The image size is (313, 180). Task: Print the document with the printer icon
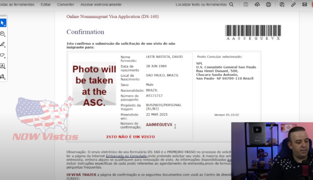(268, 5)
